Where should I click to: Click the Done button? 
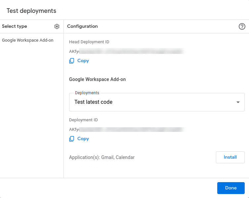pyautogui.click(x=231, y=188)
